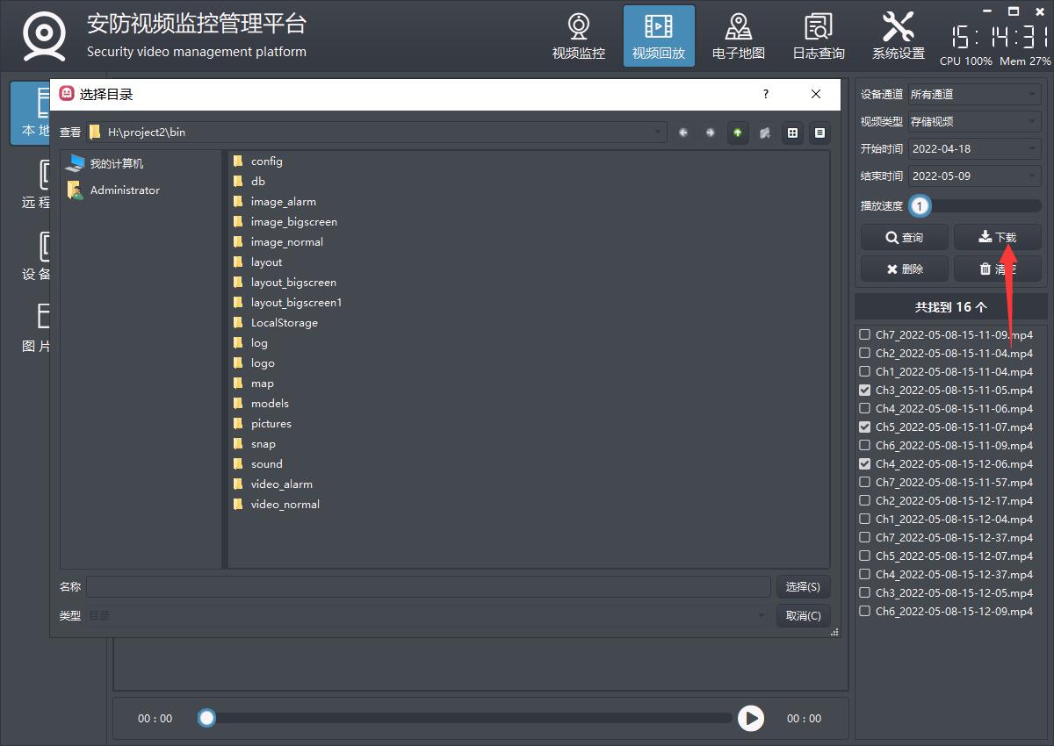
Task: Check the Ch7_2022-05-08-15-11-09.mp4 box
Action: tap(865, 334)
